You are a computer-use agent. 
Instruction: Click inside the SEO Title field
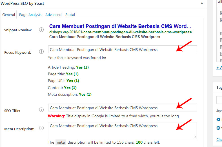pyautogui.click(x=123, y=108)
